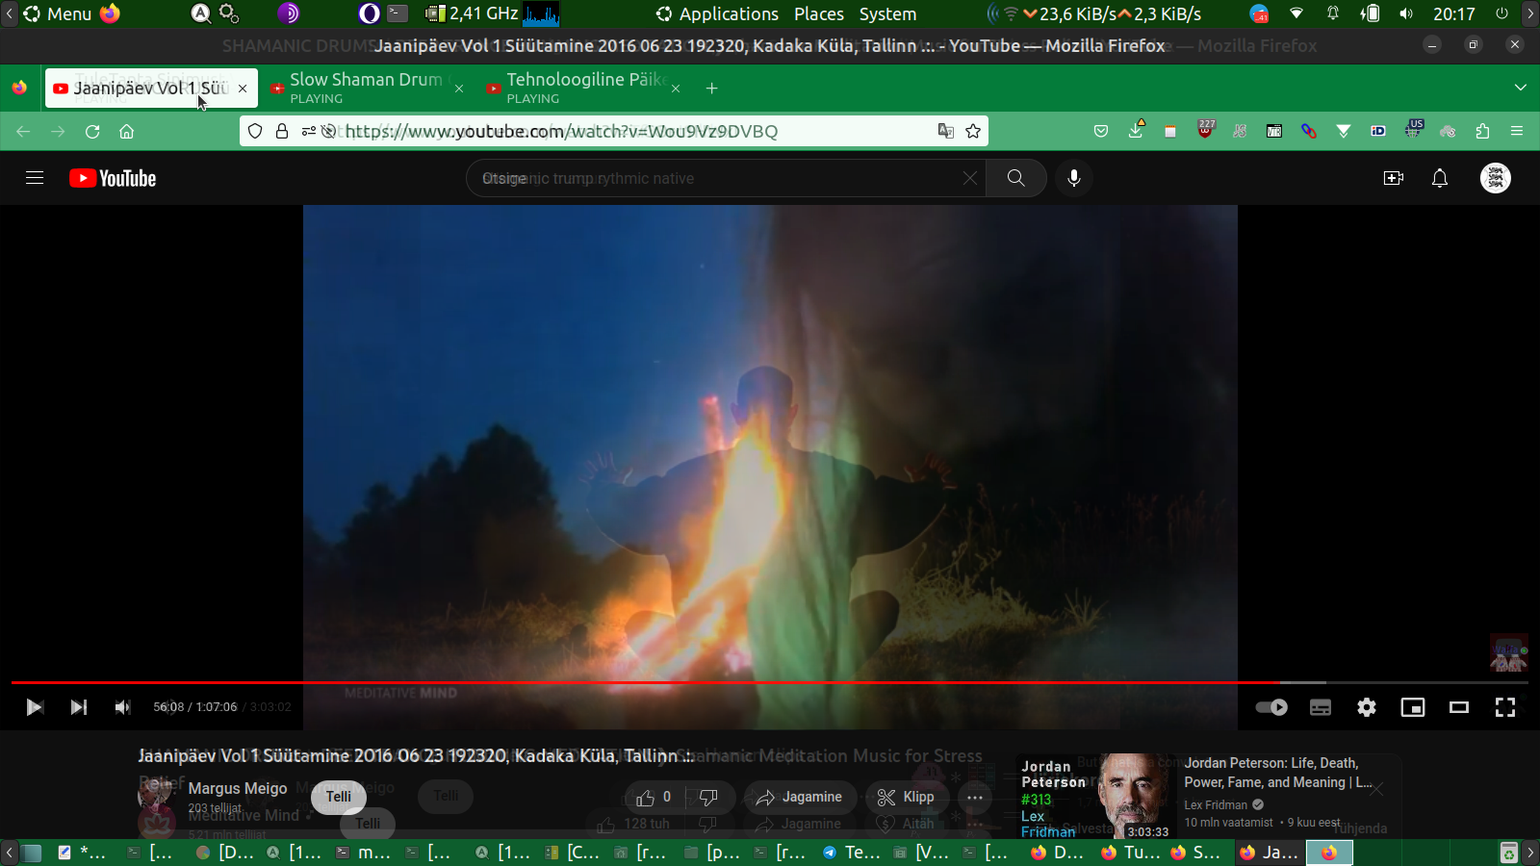
Task: Open video player settings gear
Action: tap(1367, 707)
